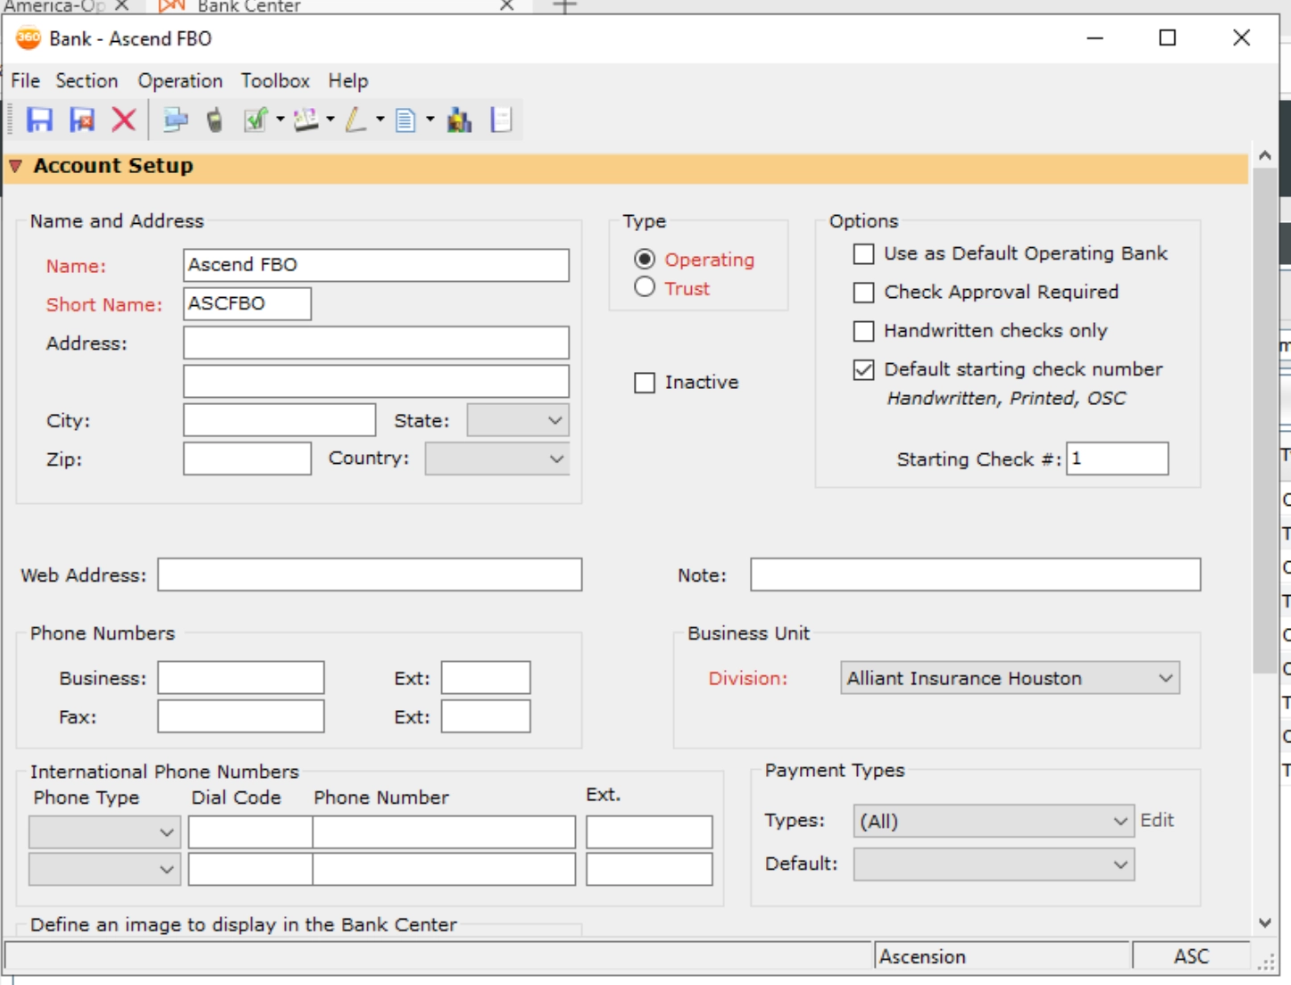Image resolution: width=1291 pixels, height=985 pixels.
Task: Enable Handwritten checks only
Action: pos(863,331)
